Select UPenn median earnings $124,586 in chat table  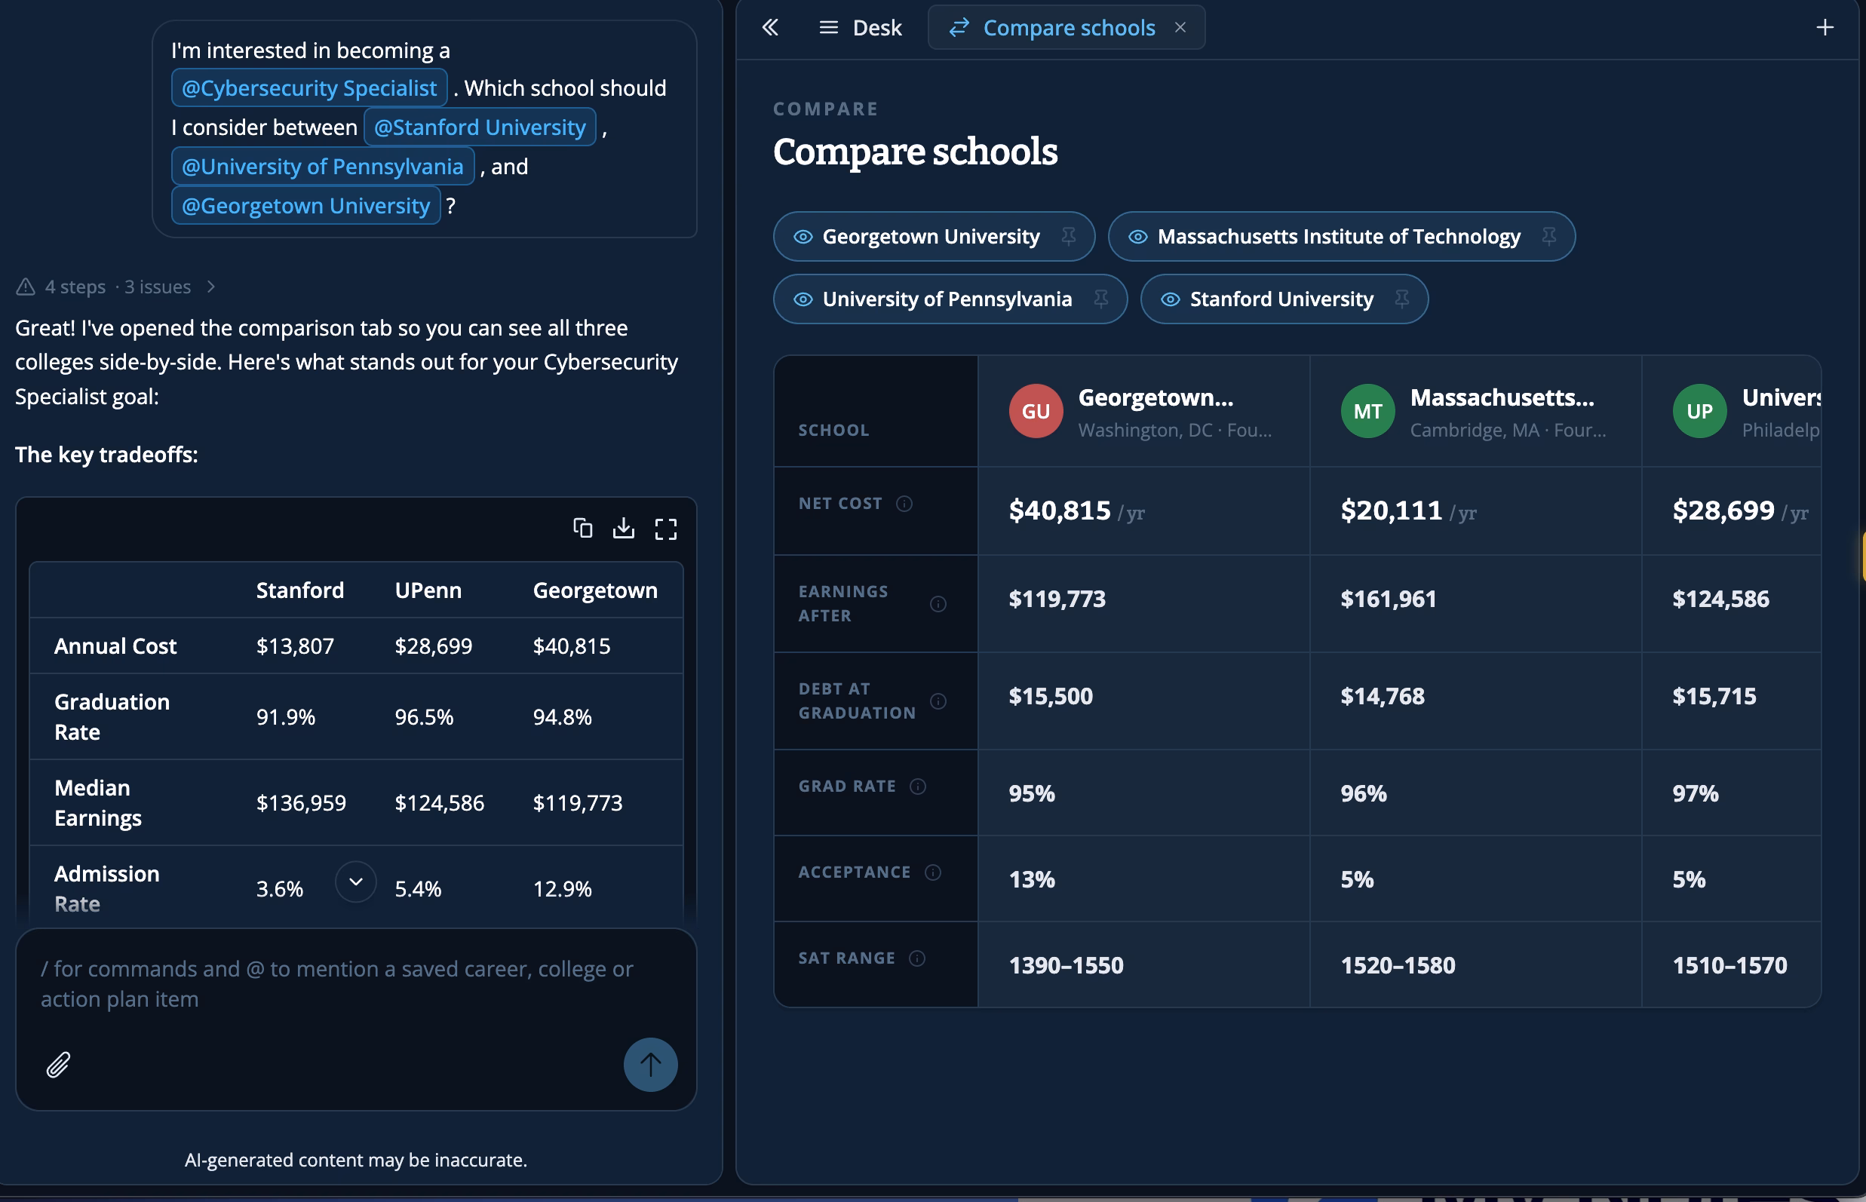439,803
